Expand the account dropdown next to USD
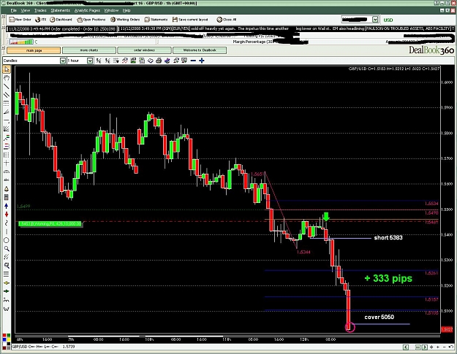Image resolution: width=457 pixels, height=354 pixels. (375, 20)
